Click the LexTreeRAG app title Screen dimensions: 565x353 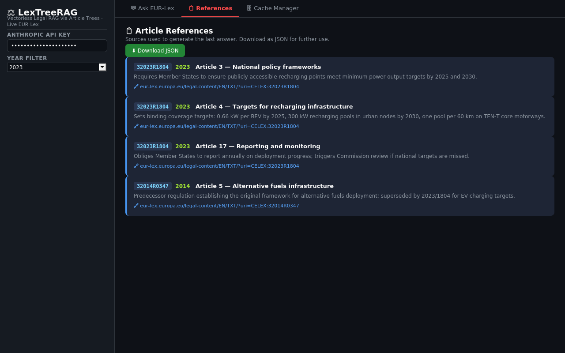pyautogui.click(x=48, y=12)
